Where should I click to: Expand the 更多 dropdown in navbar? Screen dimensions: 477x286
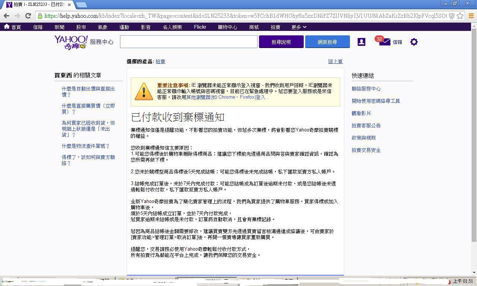(298, 27)
